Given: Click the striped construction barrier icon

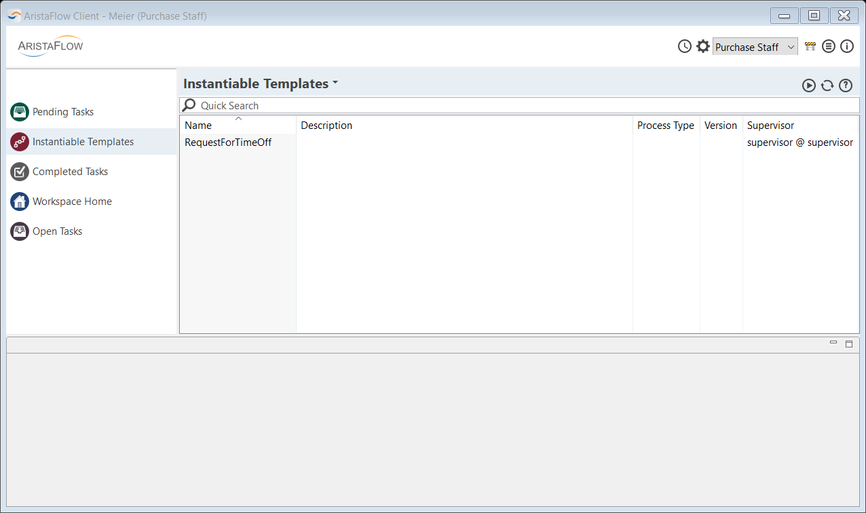Looking at the screenshot, I should pyautogui.click(x=810, y=46).
